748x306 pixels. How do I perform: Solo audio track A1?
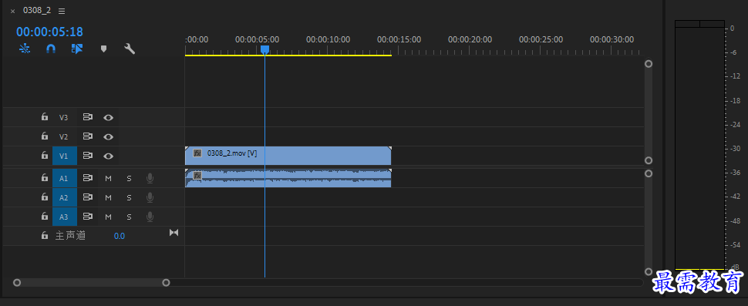click(129, 178)
